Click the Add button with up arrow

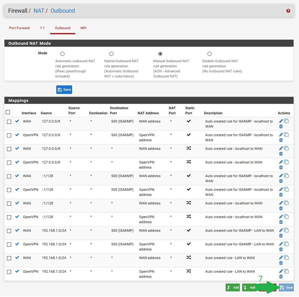coord(232,287)
